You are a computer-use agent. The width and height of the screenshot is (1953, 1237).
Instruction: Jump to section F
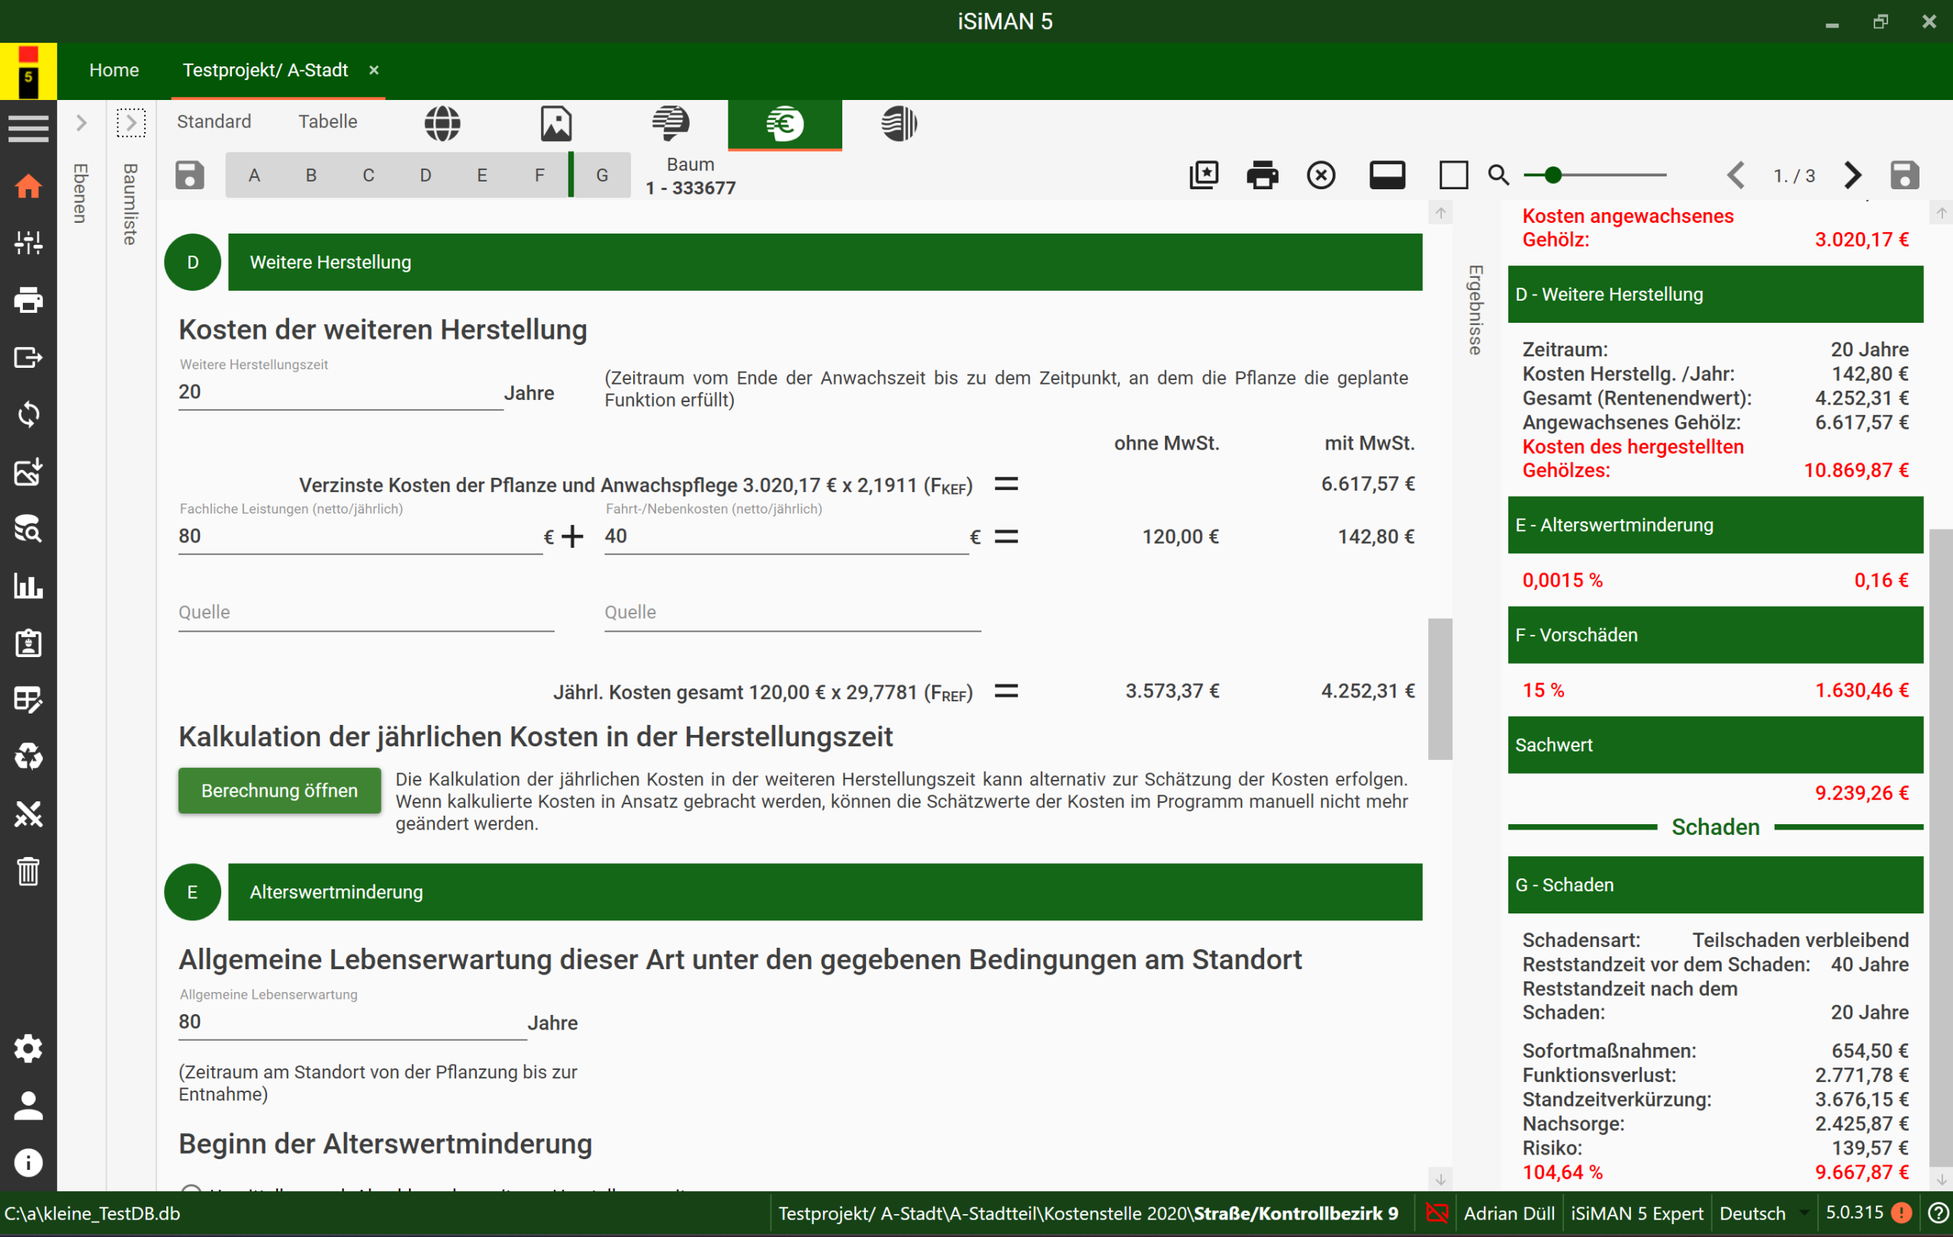pos(539,176)
